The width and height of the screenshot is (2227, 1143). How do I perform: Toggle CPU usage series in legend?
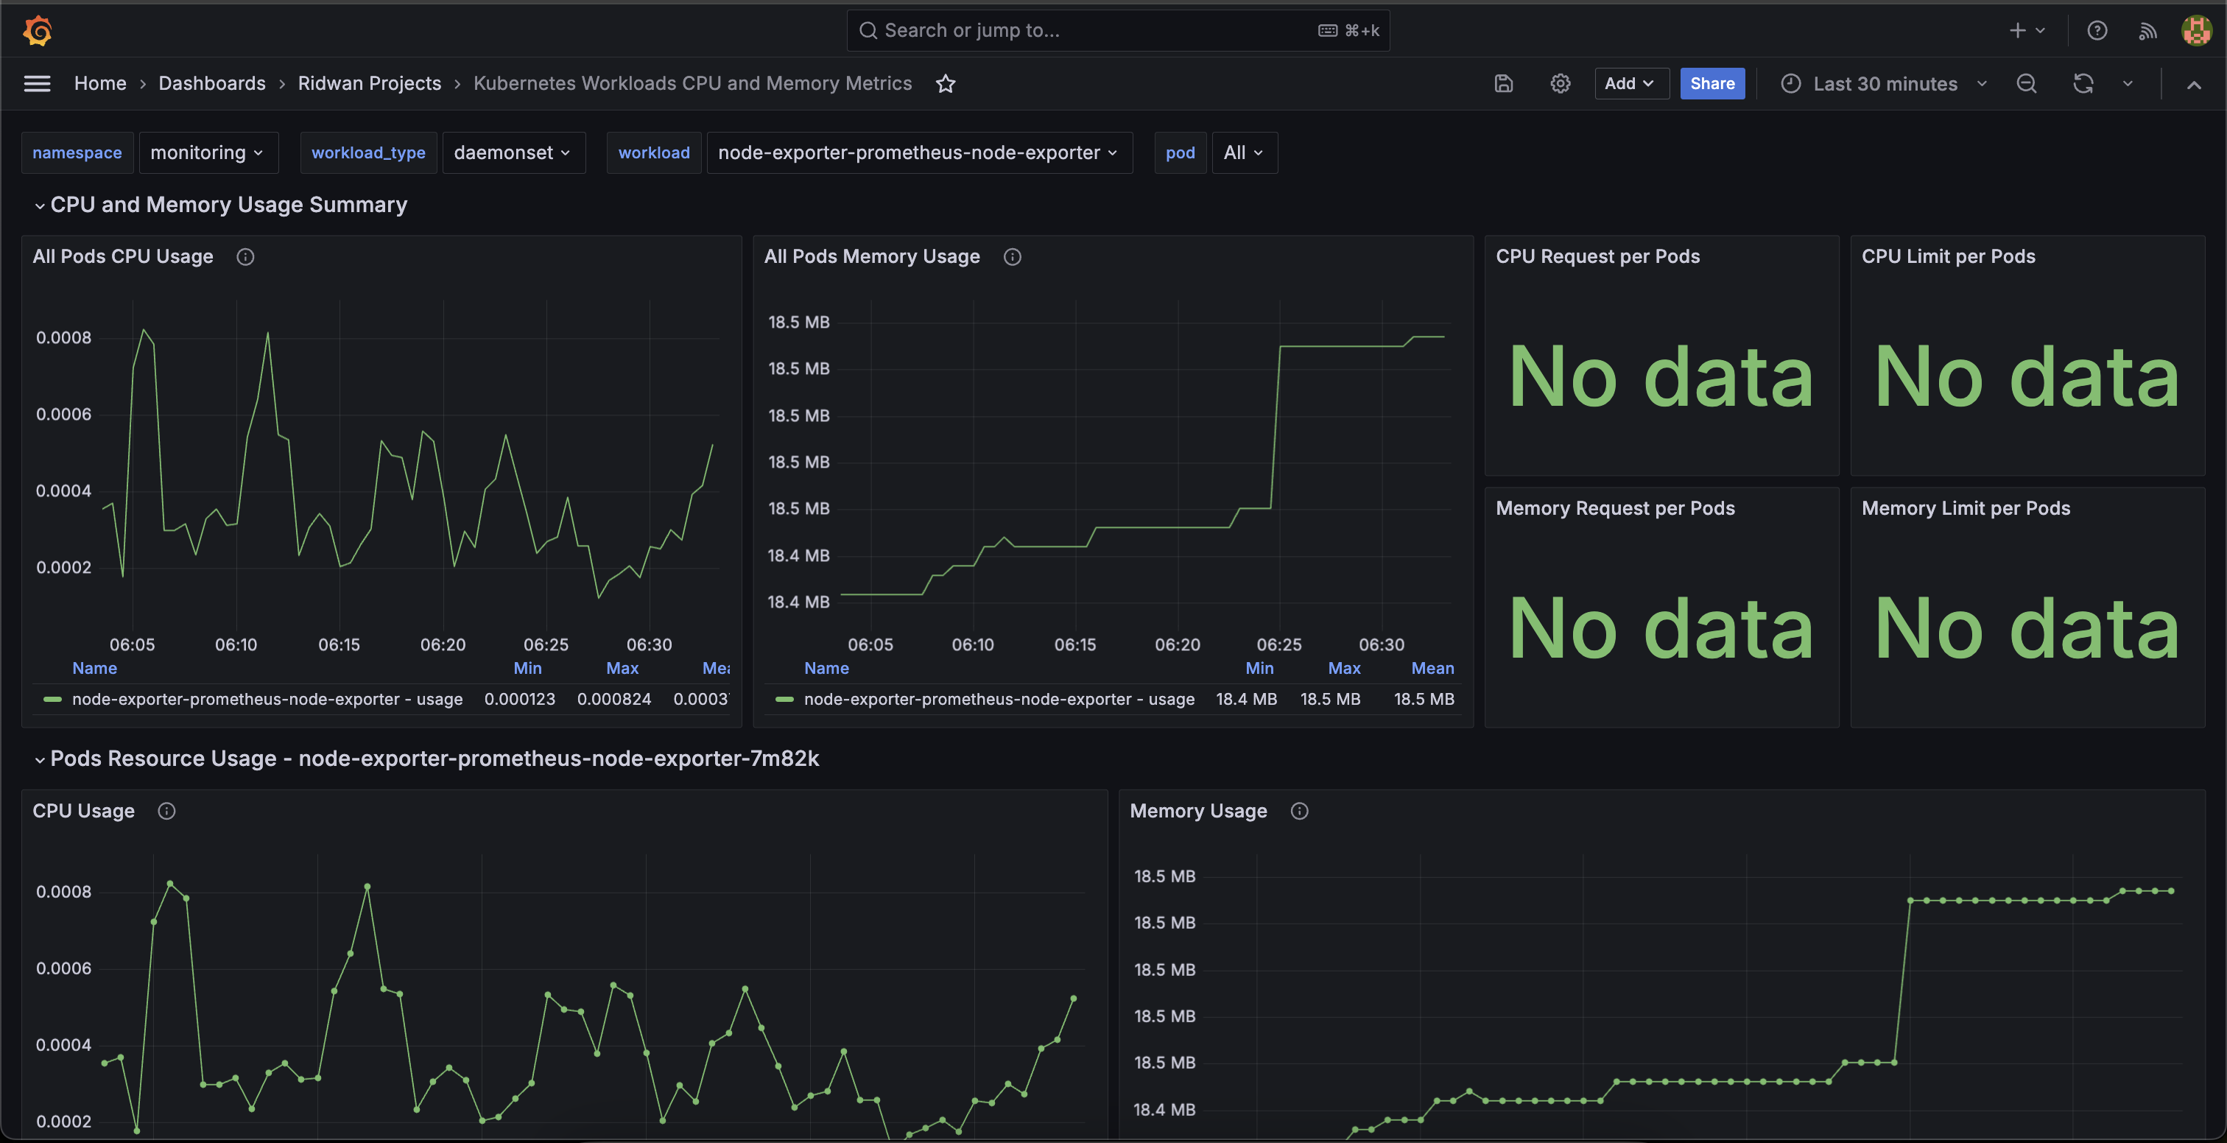tap(267, 699)
